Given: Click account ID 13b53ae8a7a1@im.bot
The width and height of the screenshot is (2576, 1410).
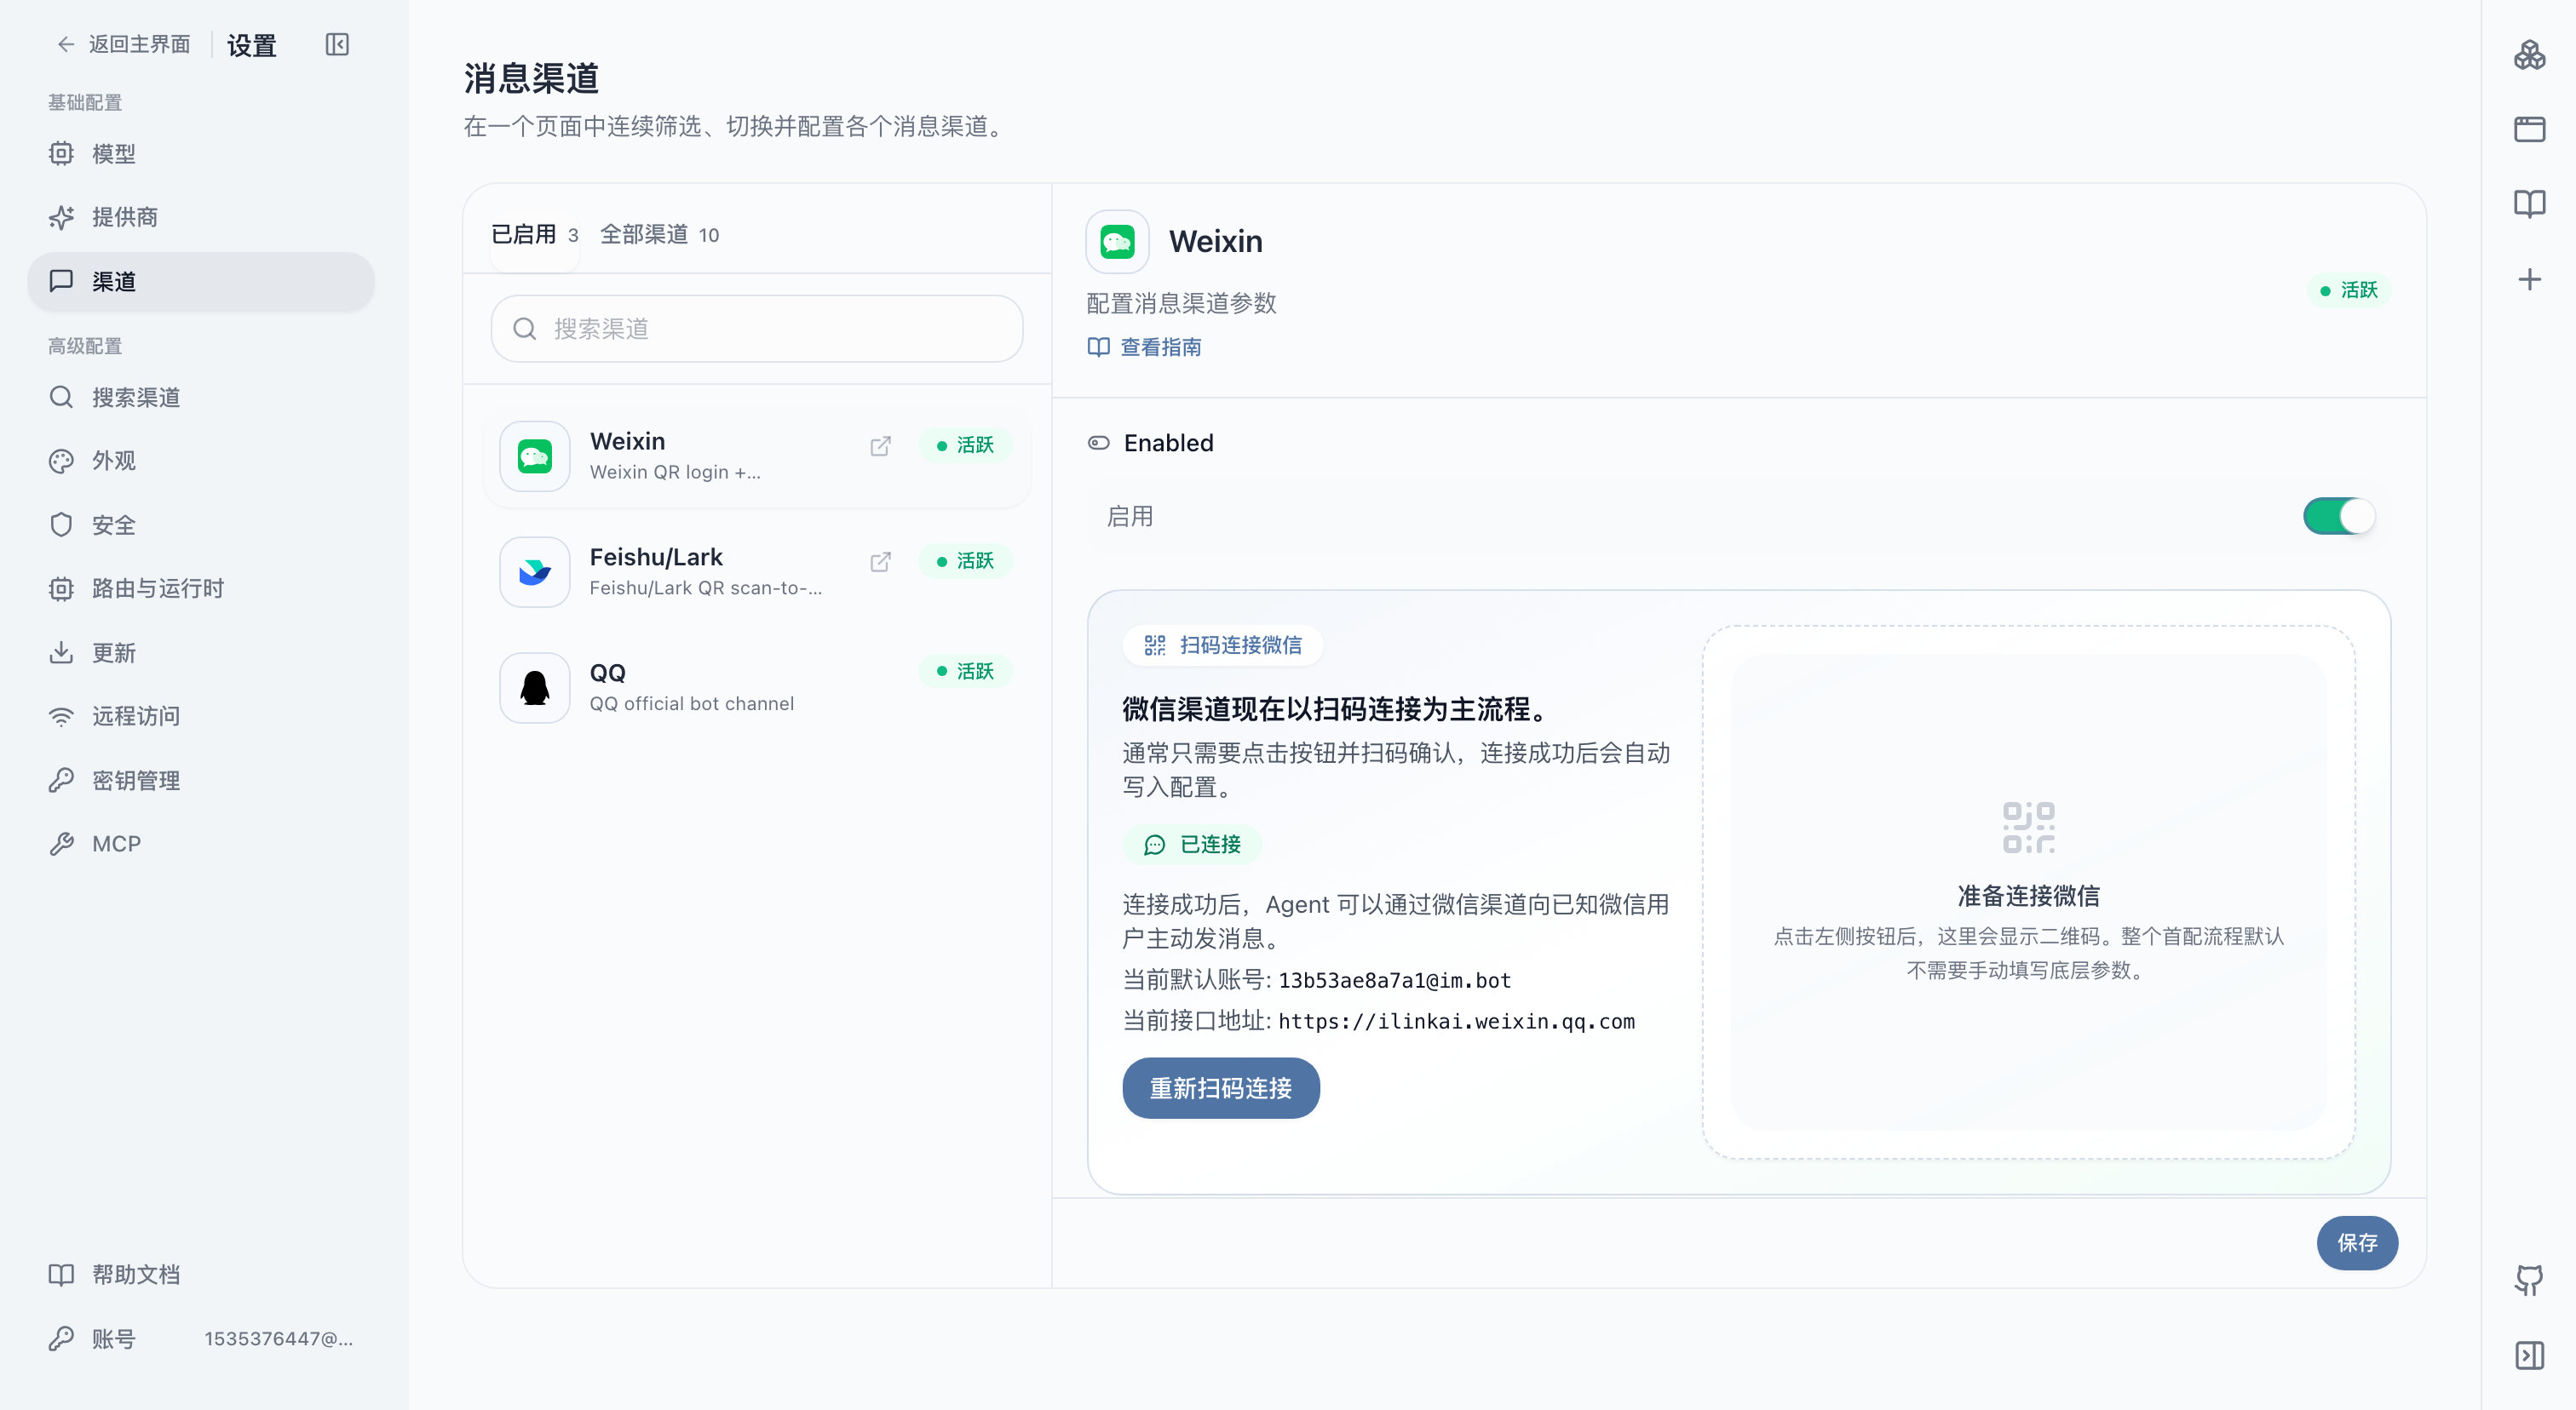Looking at the screenshot, I should pos(1394,982).
